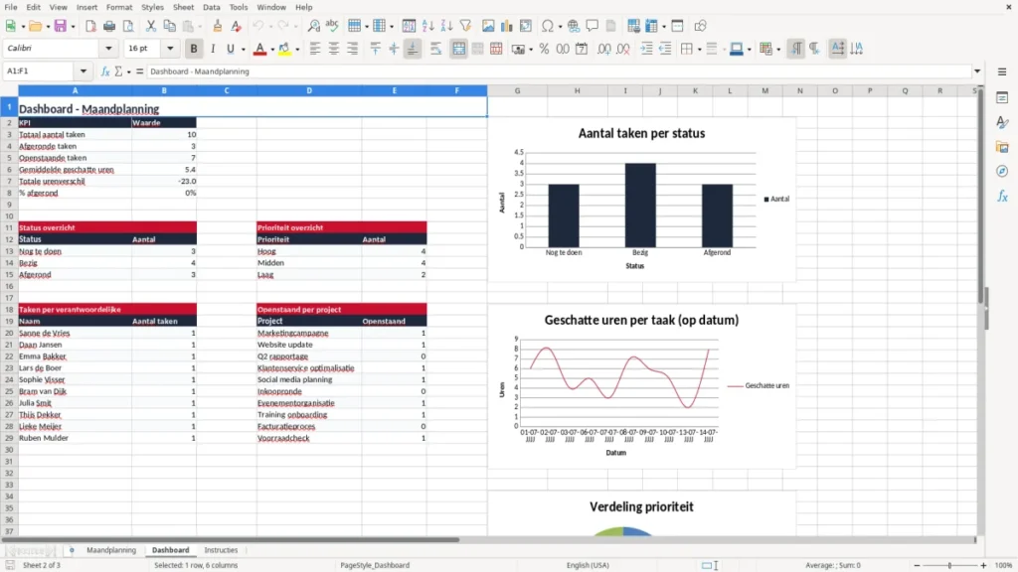Click the Insert Comment icon

[593, 26]
